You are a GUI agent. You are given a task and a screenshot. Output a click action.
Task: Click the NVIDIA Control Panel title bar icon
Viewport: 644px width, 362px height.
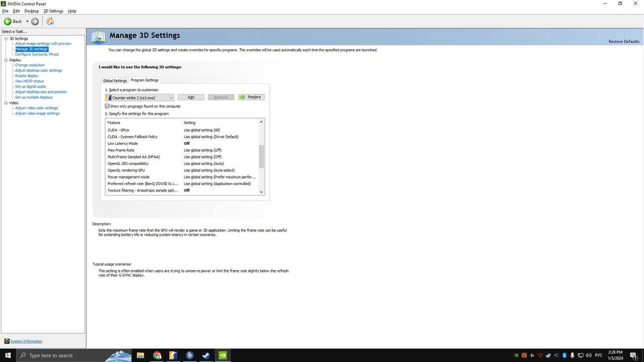pos(4,4)
